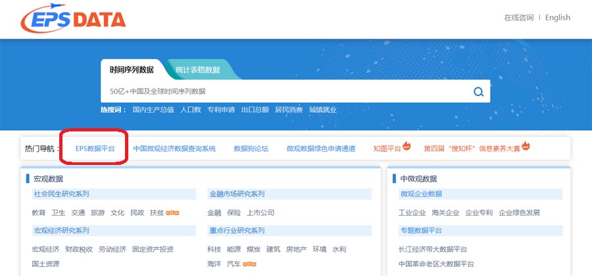Open 汽车 data category
This screenshot has height=276, width=592.
coord(234,264)
